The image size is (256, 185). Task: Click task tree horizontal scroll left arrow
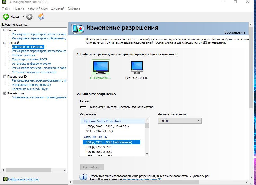click(x=3, y=170)
